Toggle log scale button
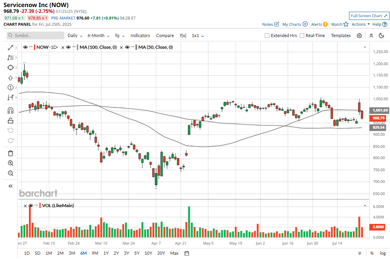This screenshot has height=259, width=390. [x=383, y=253]
